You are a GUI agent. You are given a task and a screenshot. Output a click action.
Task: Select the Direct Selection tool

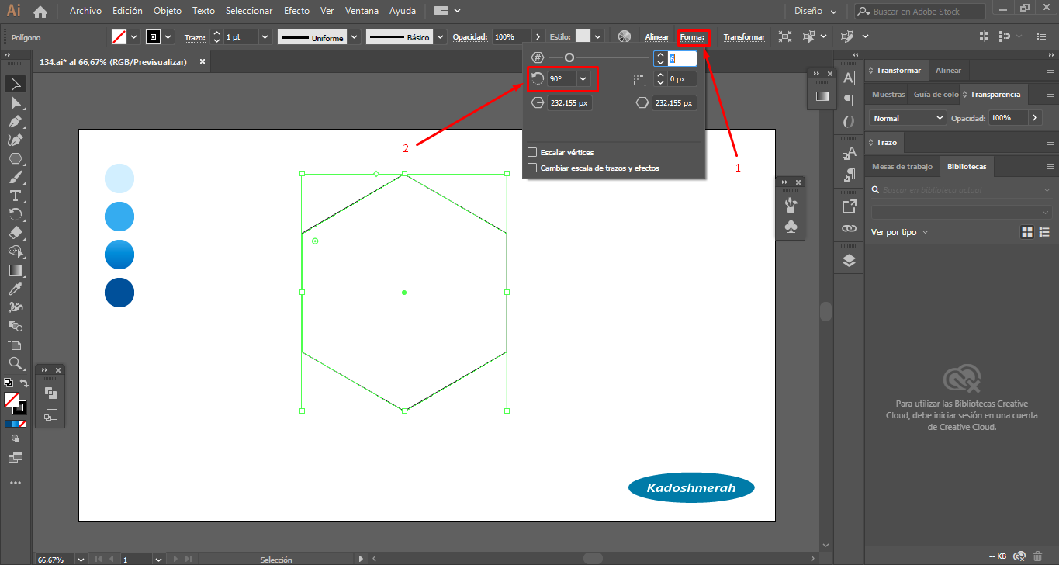click(x=15, y=102)
